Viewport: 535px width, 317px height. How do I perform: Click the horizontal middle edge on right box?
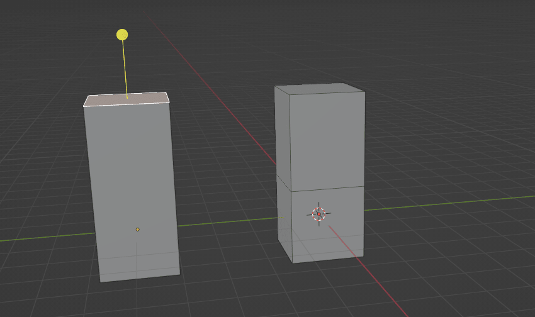click(x=327, y=188)
